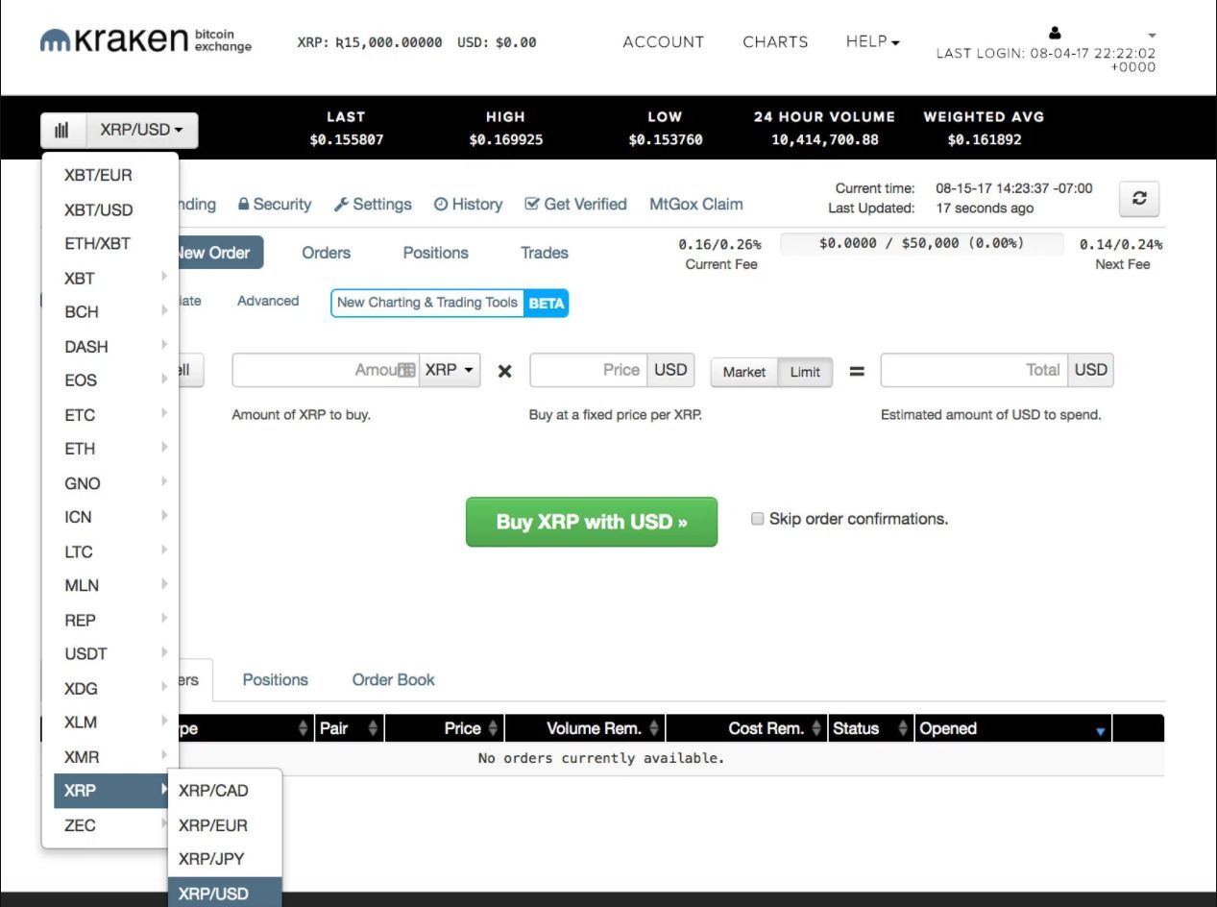Click the calculator icon in Amount field
Viewport: 1217px width, 907px height.
coord(406,370)
